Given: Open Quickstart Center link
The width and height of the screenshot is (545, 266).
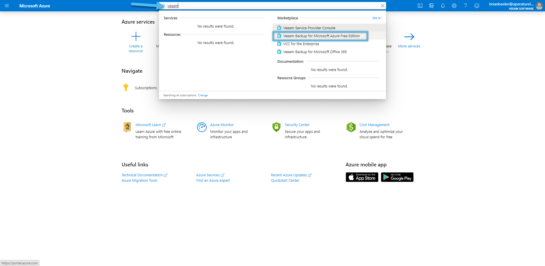Looking at the screenshot, I should pyautogui.click(x=285, y=180).
